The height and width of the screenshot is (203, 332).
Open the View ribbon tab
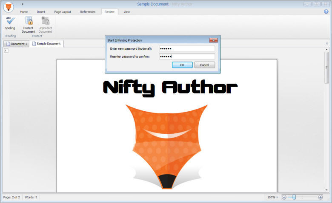126,12
